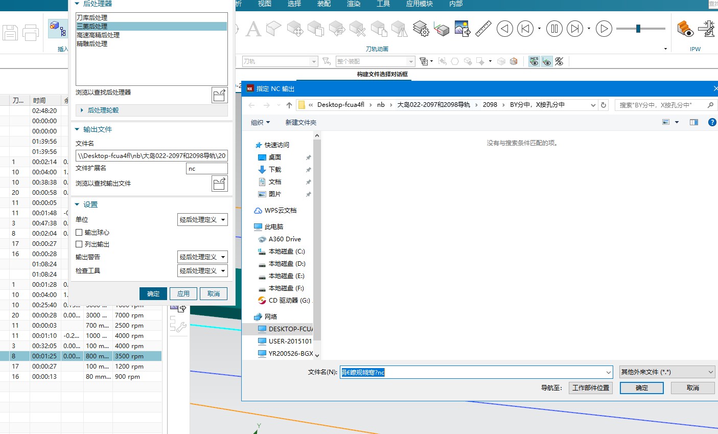Select A360 Drive in navigation pane
The width and height of the screenshot is (718, 434).
(x=285, y=239)
